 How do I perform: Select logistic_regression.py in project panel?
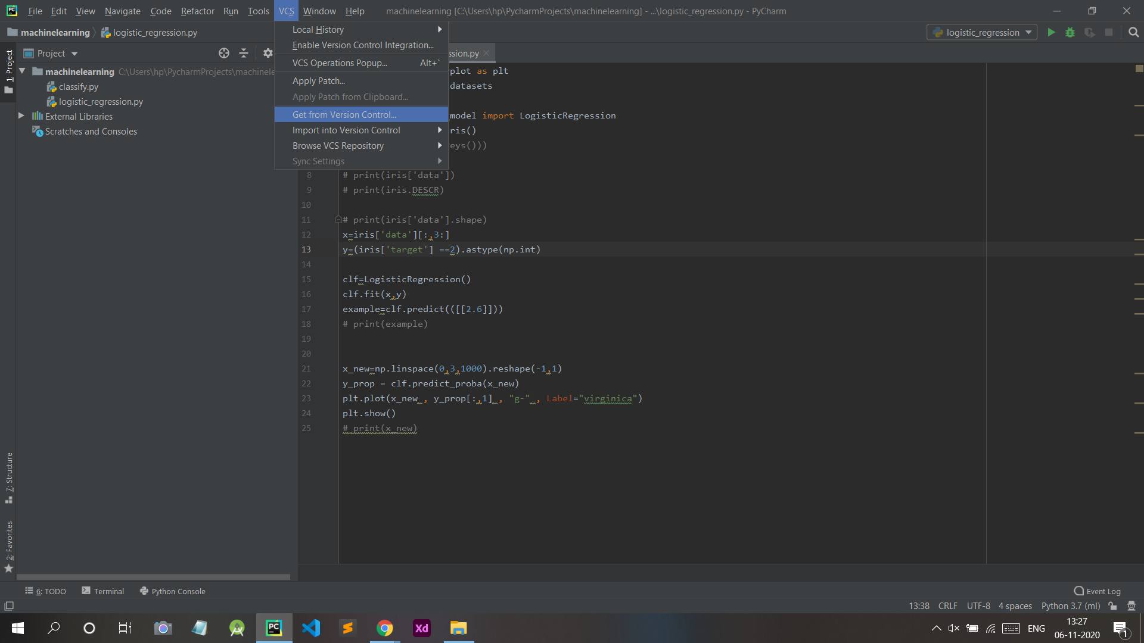coord(101,101)
